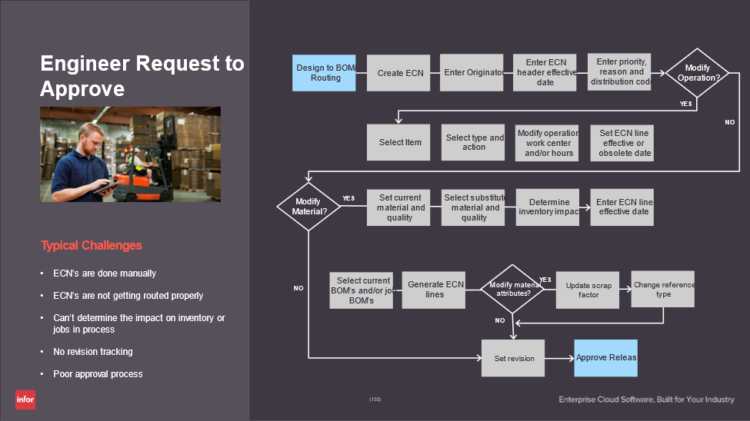Select the Create ECN step box
This screenshot has height=421, width=750.
point(398,73)
